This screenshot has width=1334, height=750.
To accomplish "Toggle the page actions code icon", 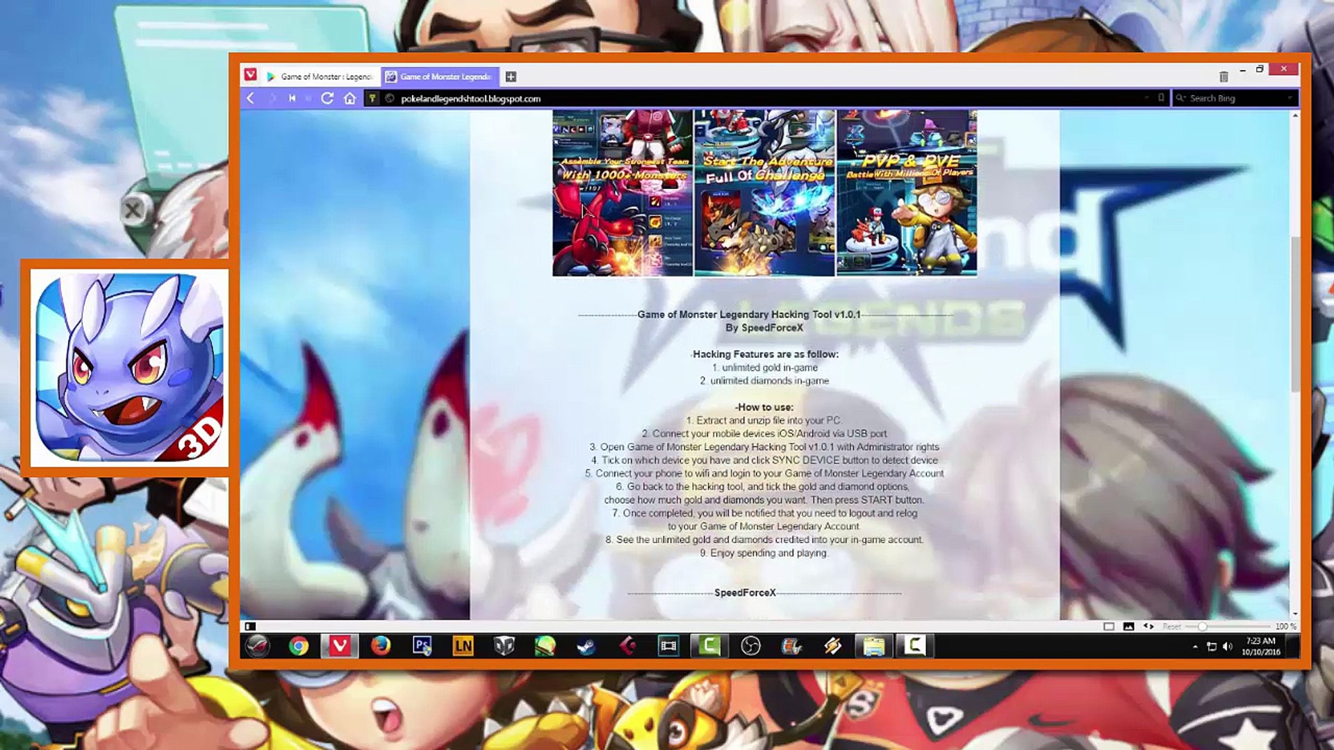I will coord(1148,626).
